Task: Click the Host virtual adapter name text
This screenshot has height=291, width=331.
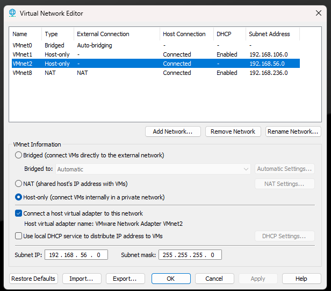Action: tap(103, 224)
